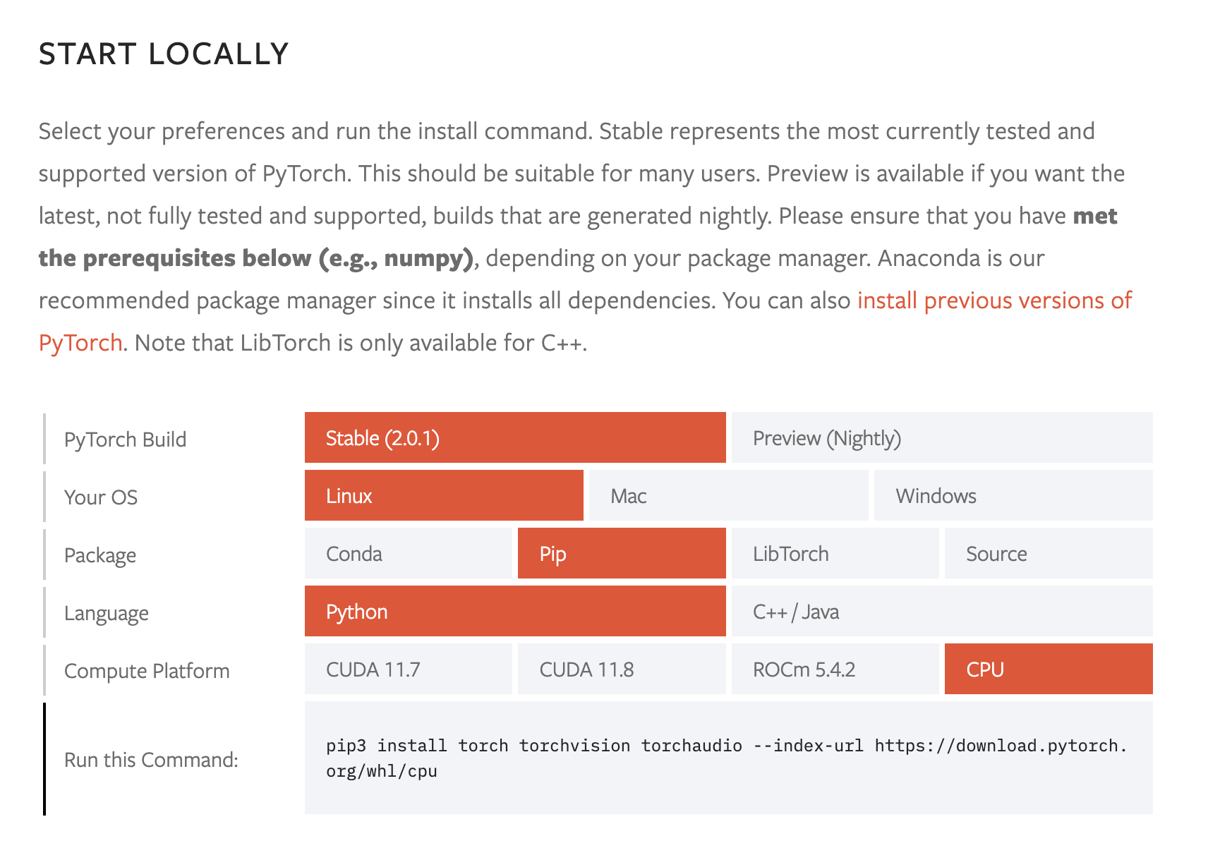Click the Compute Platform row label
This screenshot has height=848, width=1232.
point(147,670)
